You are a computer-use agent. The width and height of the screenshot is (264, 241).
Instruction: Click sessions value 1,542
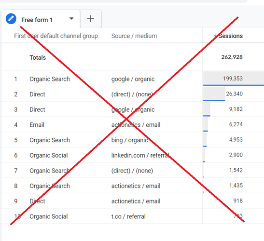tap(236, 170)
